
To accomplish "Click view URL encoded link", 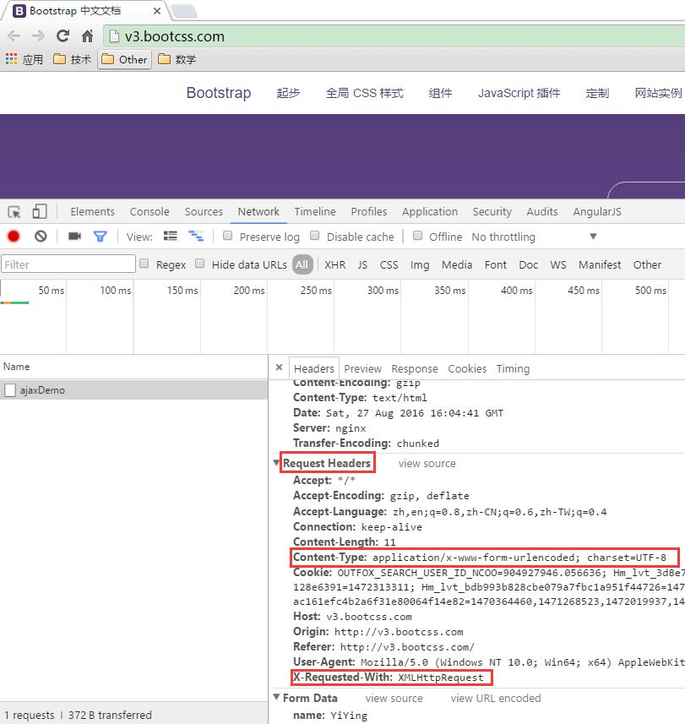I will point(495,698).
